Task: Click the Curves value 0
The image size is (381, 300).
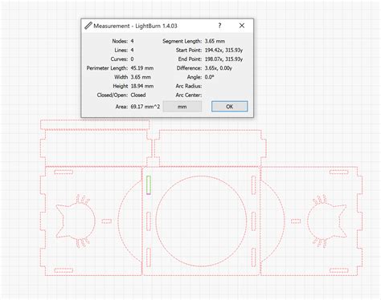Action: coord(132,59)
